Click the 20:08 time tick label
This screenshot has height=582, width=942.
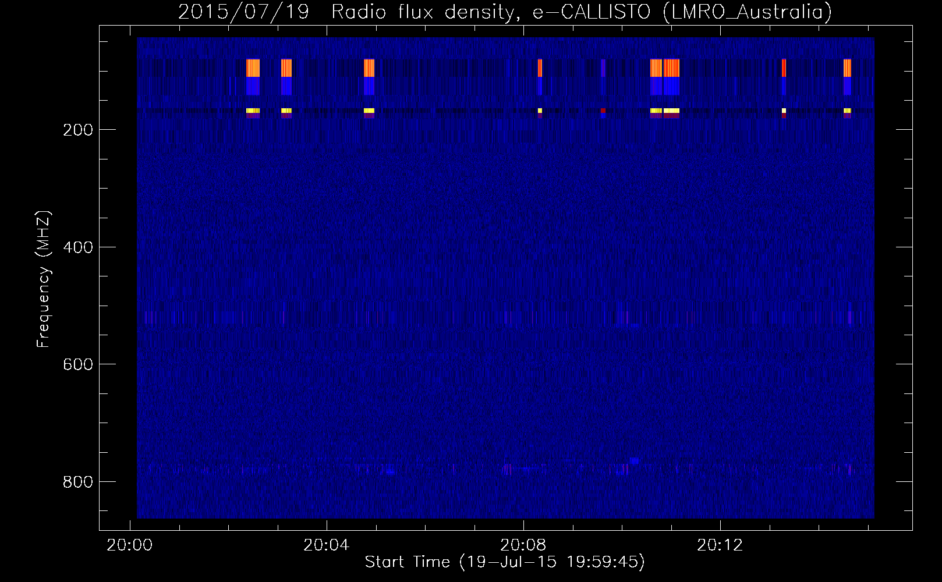tap(523, 545)
